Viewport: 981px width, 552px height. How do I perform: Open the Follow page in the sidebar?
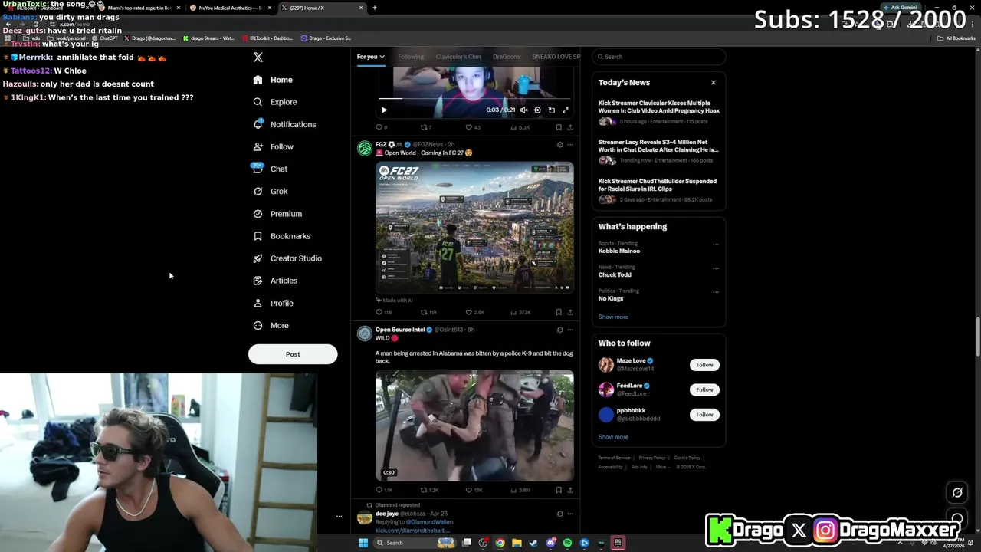(x=274, y=146)
